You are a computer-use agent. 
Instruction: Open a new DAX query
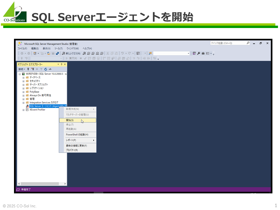[102, 53]
